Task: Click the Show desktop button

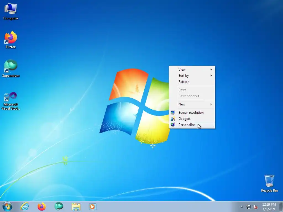Action: (281, 206)
